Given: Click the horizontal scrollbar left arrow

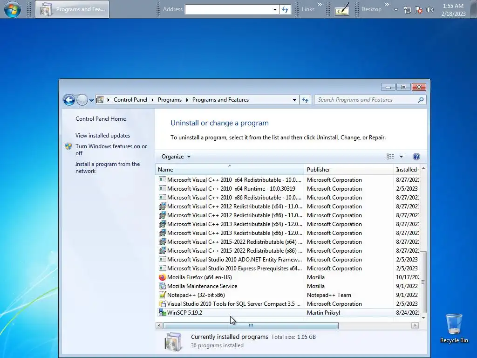Looking at the screenshot, I should point(159,325).
